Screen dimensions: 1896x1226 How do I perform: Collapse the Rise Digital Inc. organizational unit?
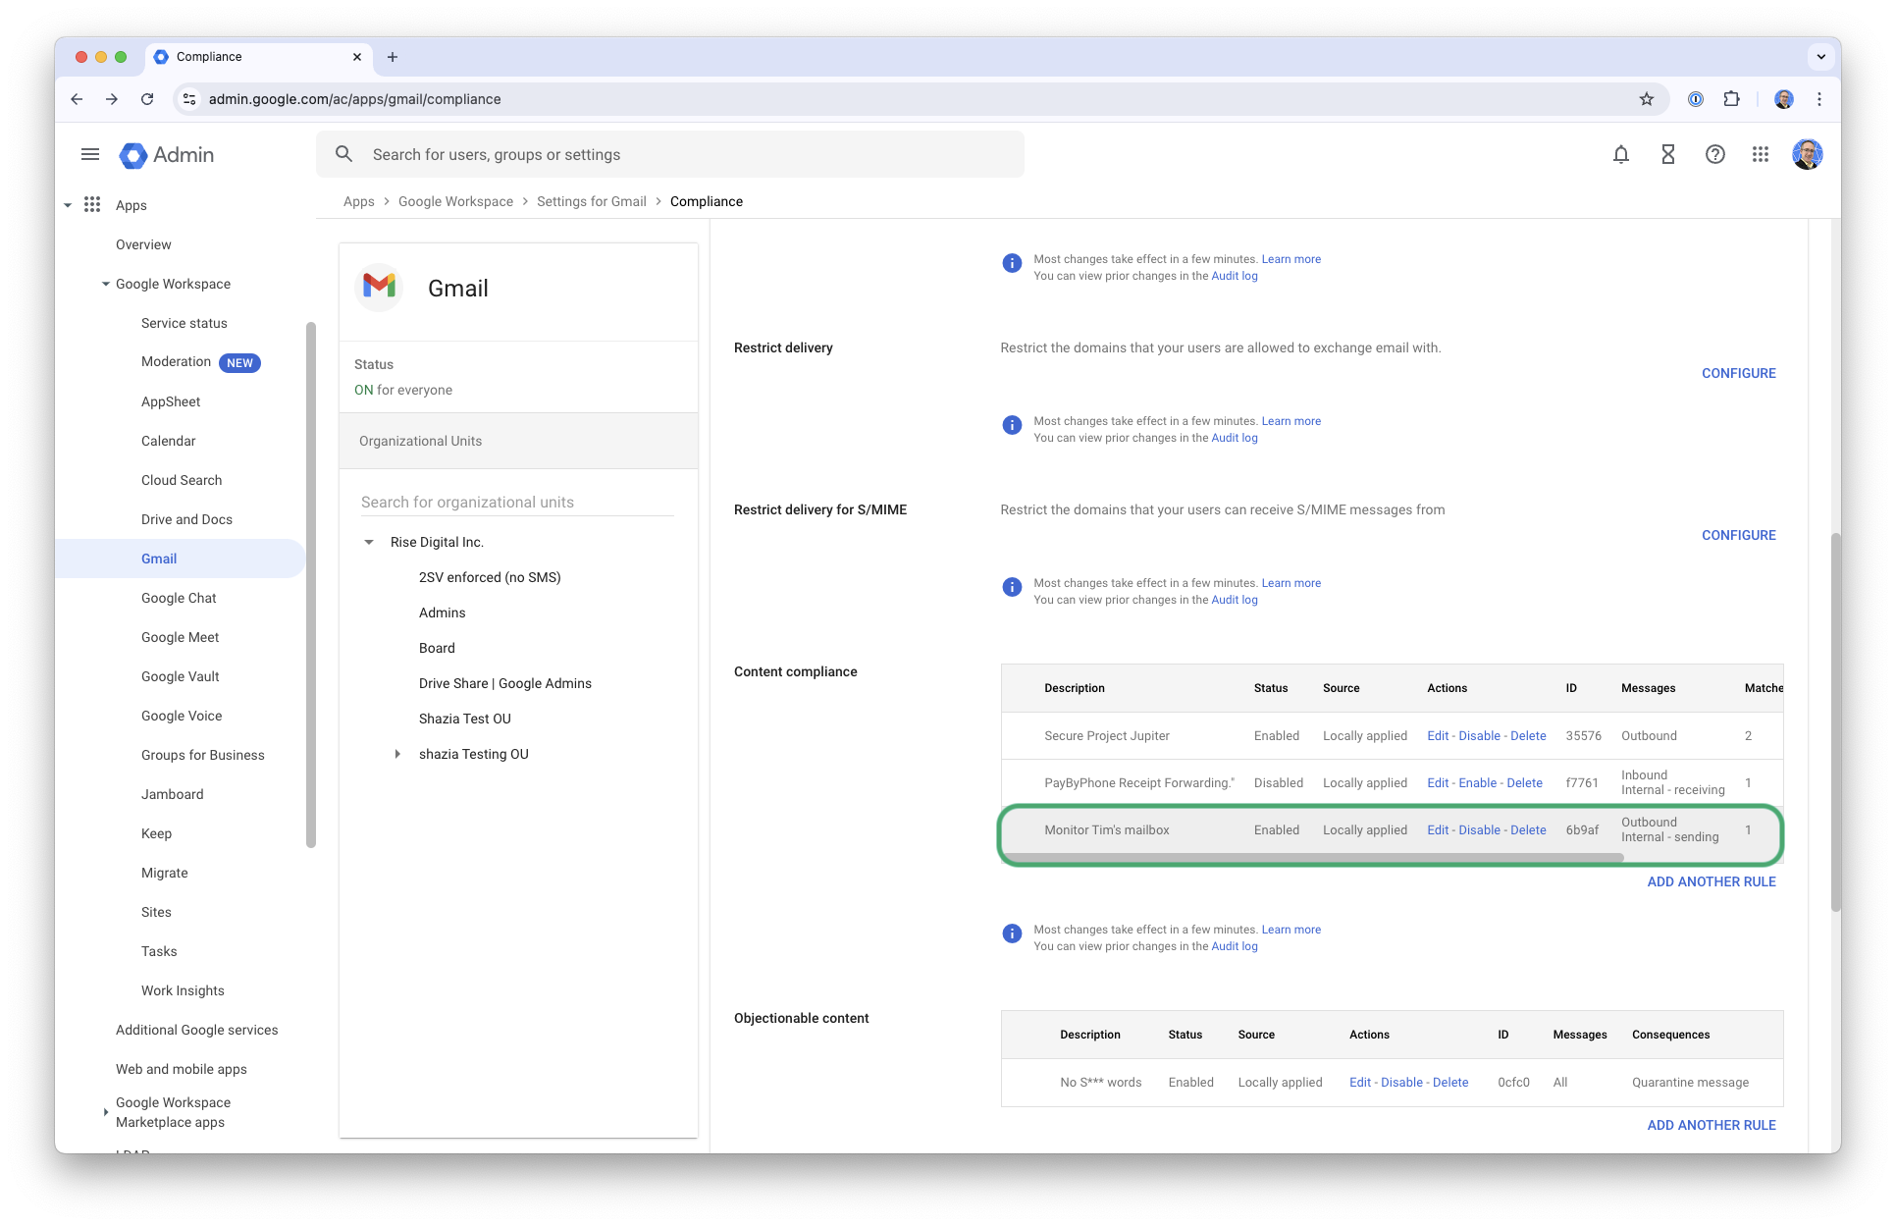tap(369, 541)
